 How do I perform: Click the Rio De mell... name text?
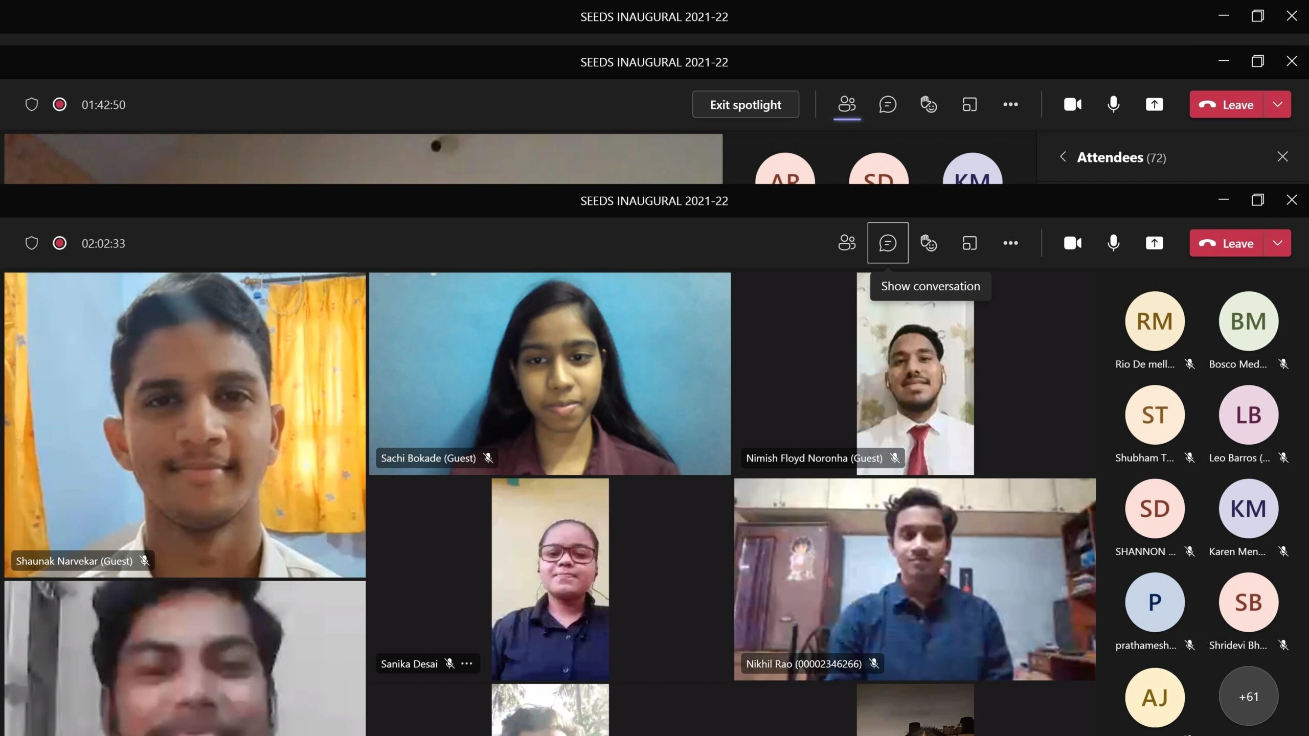click(x=1145, y=364)
